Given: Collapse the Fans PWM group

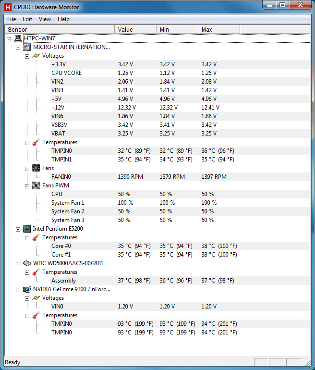Looking at the screenshot, I should (27, 186).
